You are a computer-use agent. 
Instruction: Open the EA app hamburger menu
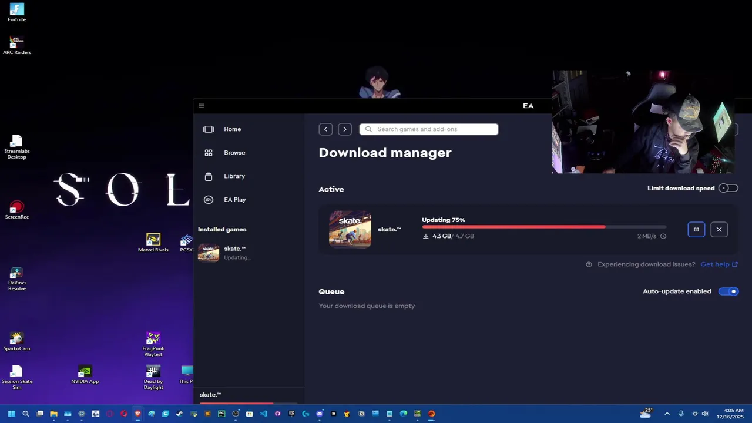[202, 106]
